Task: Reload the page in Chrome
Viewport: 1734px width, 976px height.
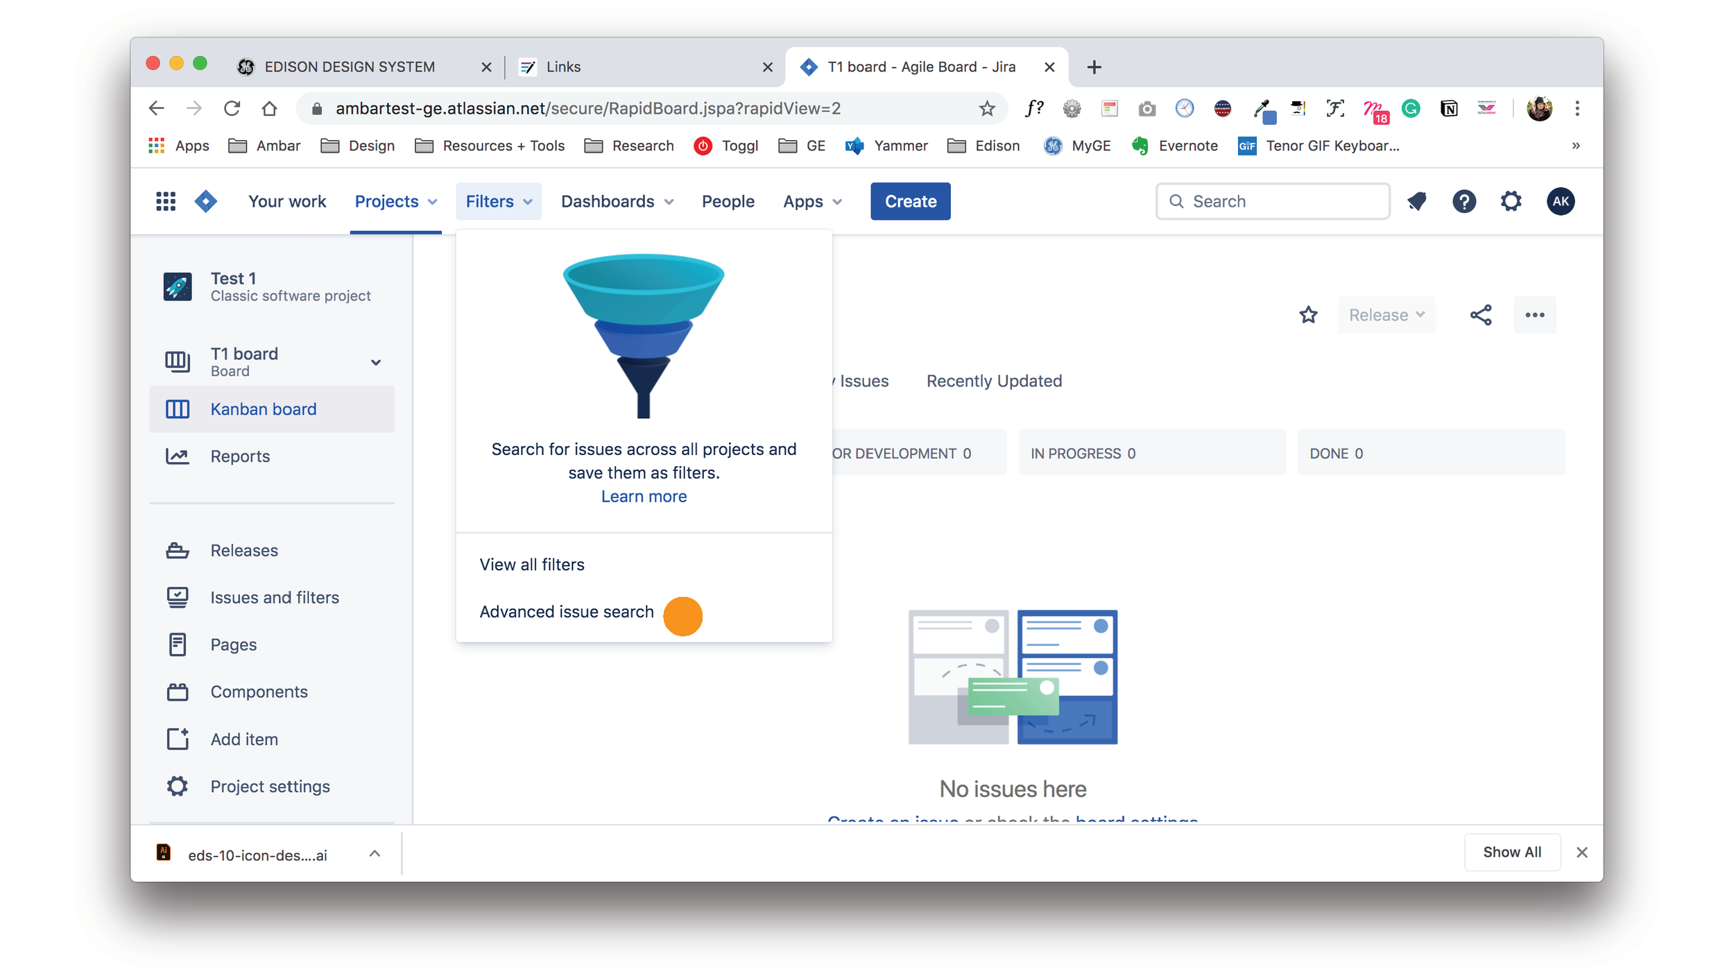Action: pyautogui.click(x=232, y=108)
